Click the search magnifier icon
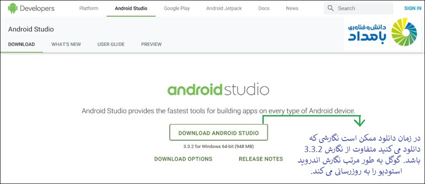 pos(331,8)
